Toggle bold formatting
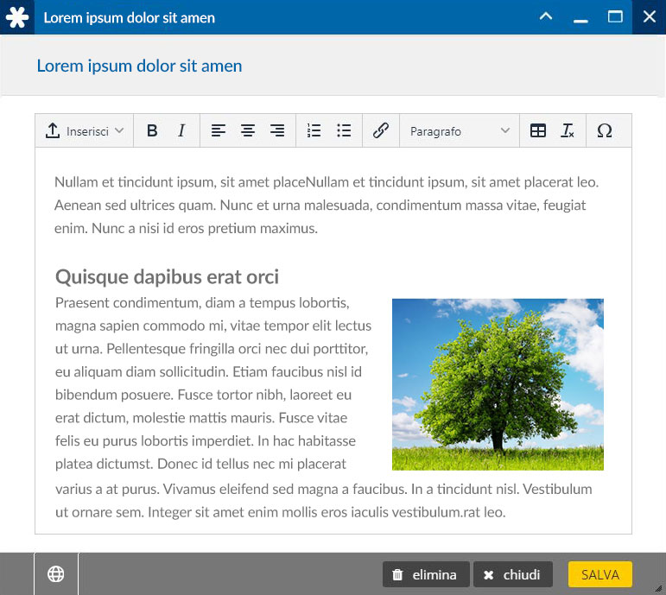 pos(152,130)
